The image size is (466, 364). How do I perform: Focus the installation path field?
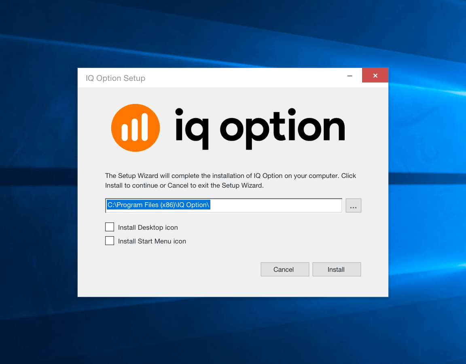coord(223,205)
